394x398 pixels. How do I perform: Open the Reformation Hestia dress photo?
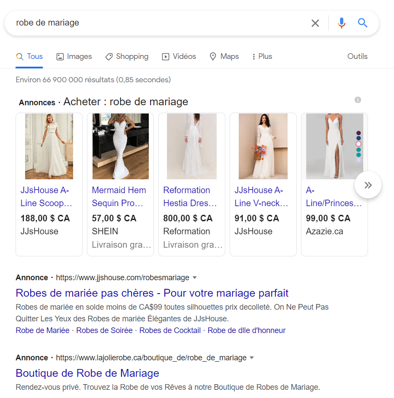(x=192, y=146)
